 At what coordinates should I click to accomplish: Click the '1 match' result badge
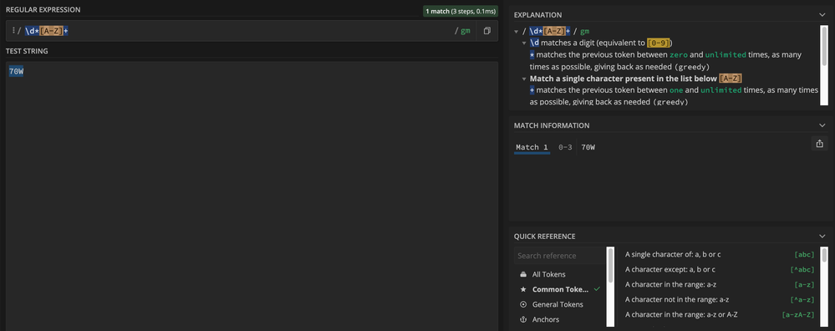[x=461, y=11]
